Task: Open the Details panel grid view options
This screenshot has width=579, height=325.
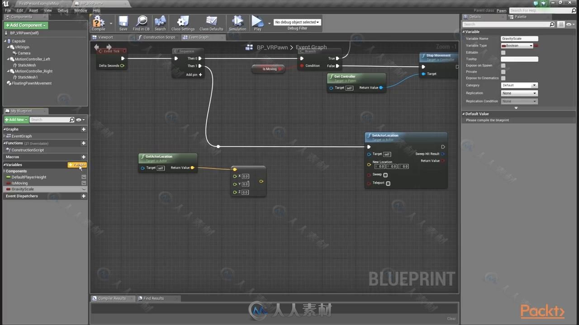Action: tap(561, 24)
